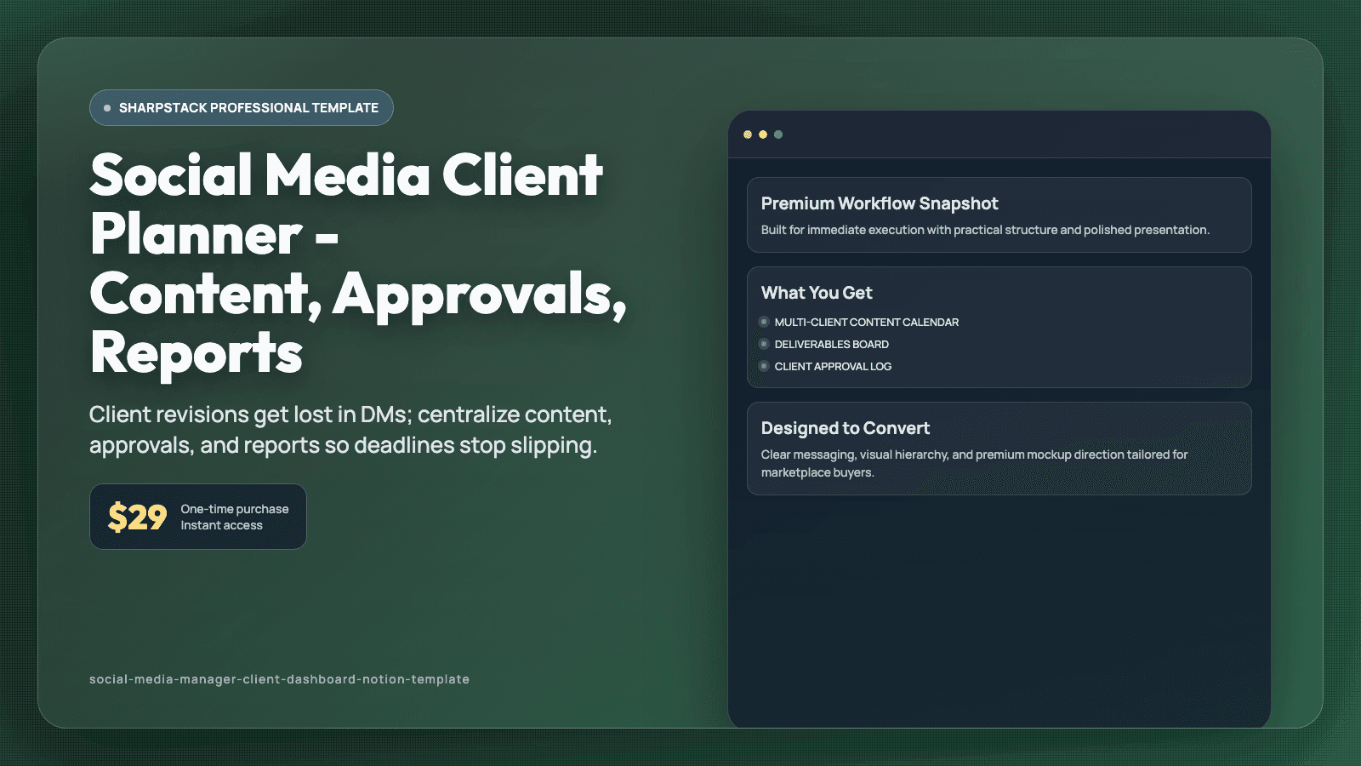This screenshot has width=1361, height=766.
Task: Open the One-time purchase Instant access link
Action: (x=234, y=517)
